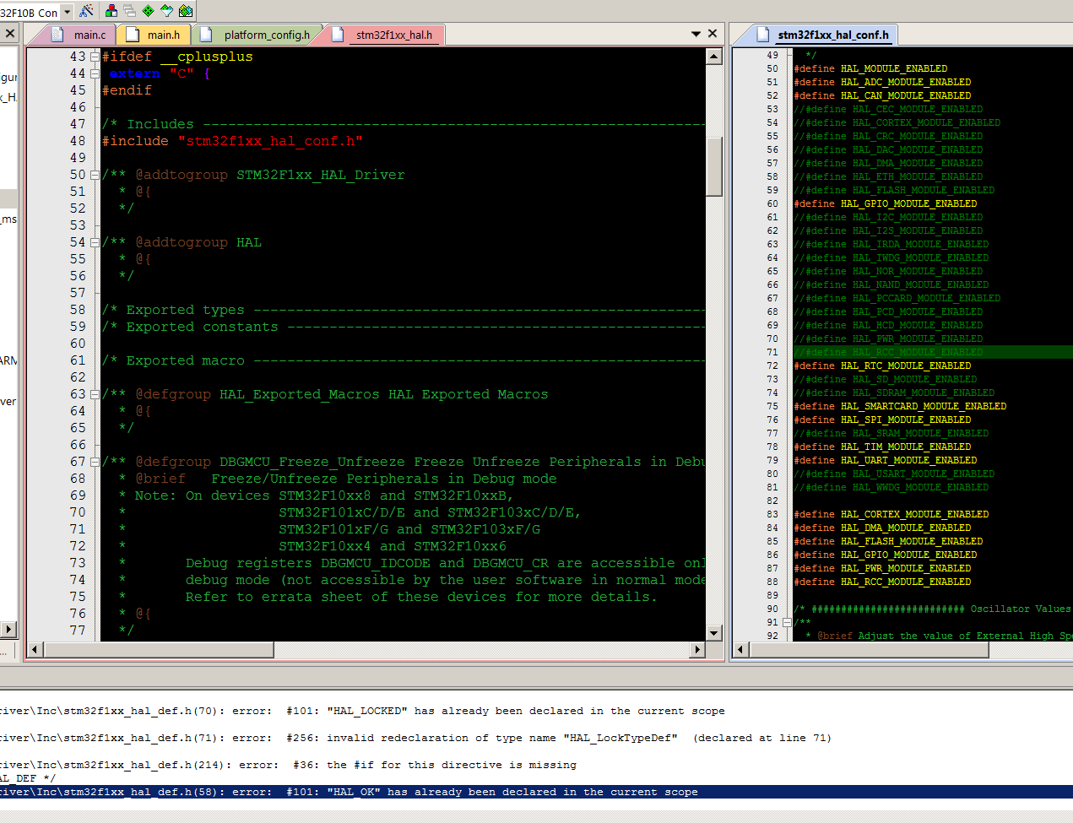
Task: Click commented line 56 HAL_DAC_MODULE_ENABLED
Action: [888, 149]
